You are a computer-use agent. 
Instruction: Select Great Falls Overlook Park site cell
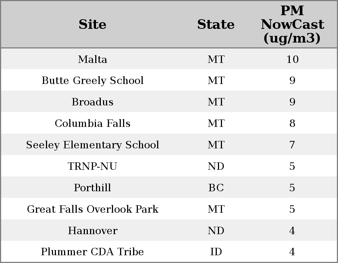(x=93, y=209)
